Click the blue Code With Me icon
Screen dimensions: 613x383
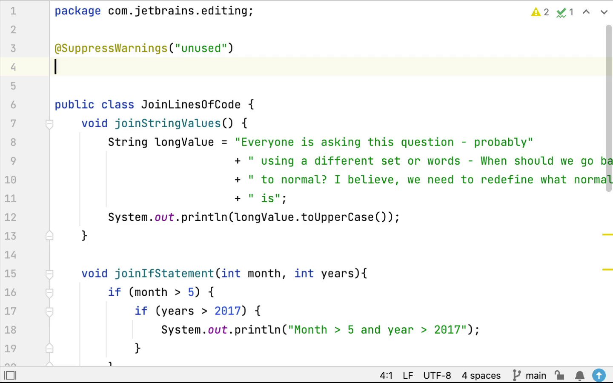point(599,375)
